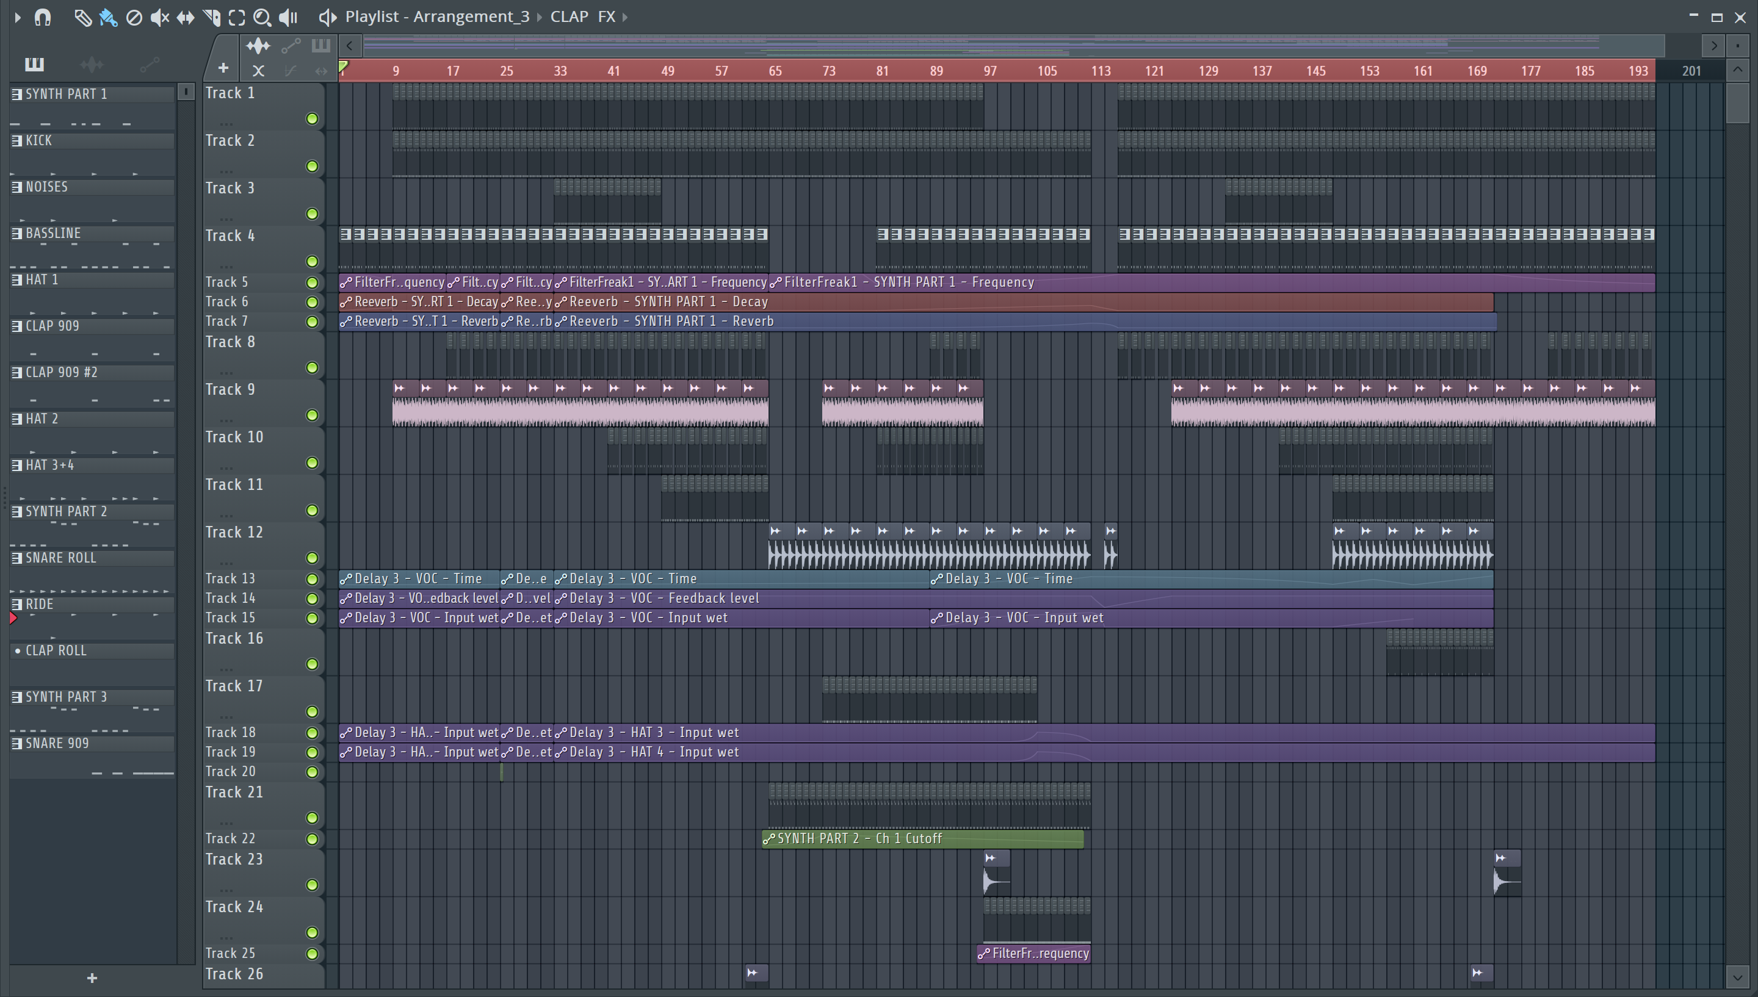The height and width of the screenshot is (997, 1758).
Task: Toggle the Track 16 mute switch
Action: (313, 664)
